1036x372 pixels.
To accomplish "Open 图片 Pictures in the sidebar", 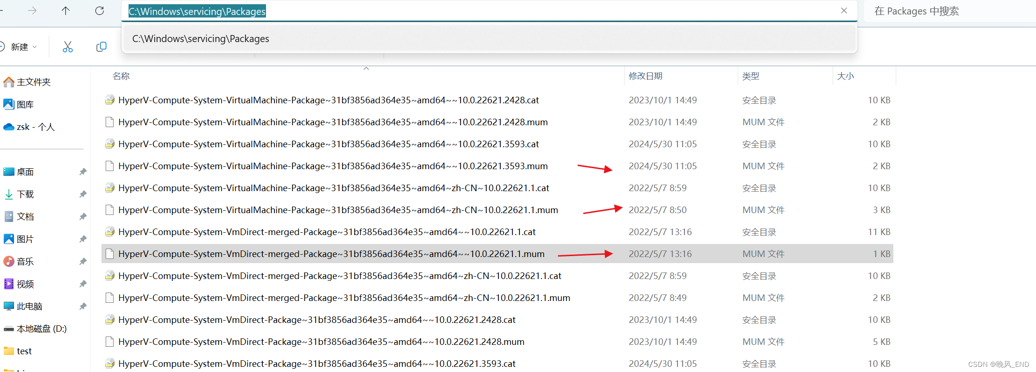I will coord(20,239).
